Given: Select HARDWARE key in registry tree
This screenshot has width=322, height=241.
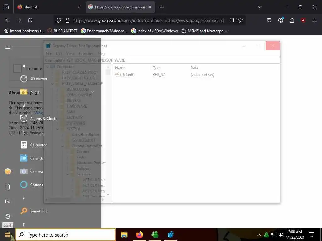Looking at the screenshot, I should [x=77, y=106].
